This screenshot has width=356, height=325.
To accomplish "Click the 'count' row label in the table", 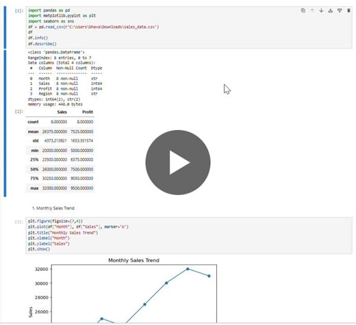I will click(33, 122).
